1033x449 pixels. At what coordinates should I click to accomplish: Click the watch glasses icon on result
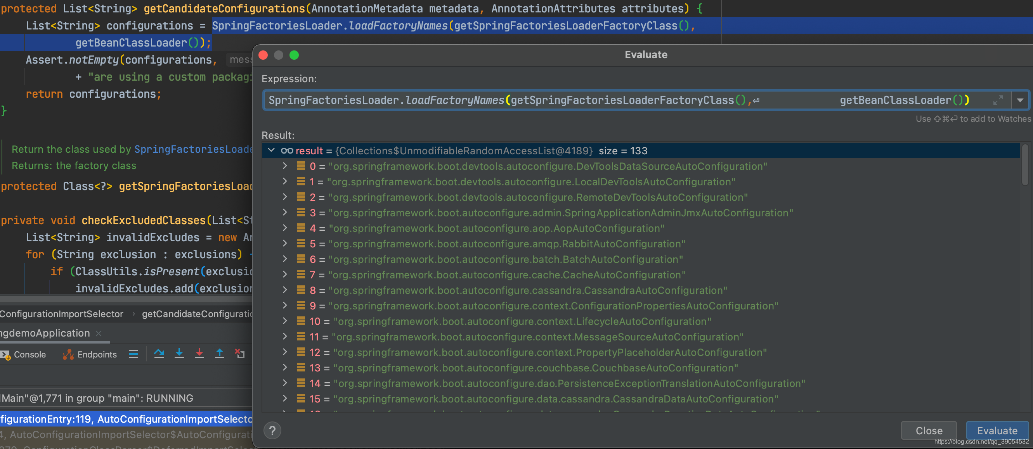tap(287, 150)
